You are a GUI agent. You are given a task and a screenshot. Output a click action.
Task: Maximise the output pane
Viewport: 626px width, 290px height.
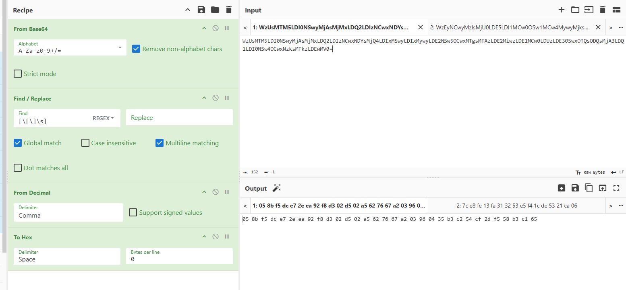[616, 188]
